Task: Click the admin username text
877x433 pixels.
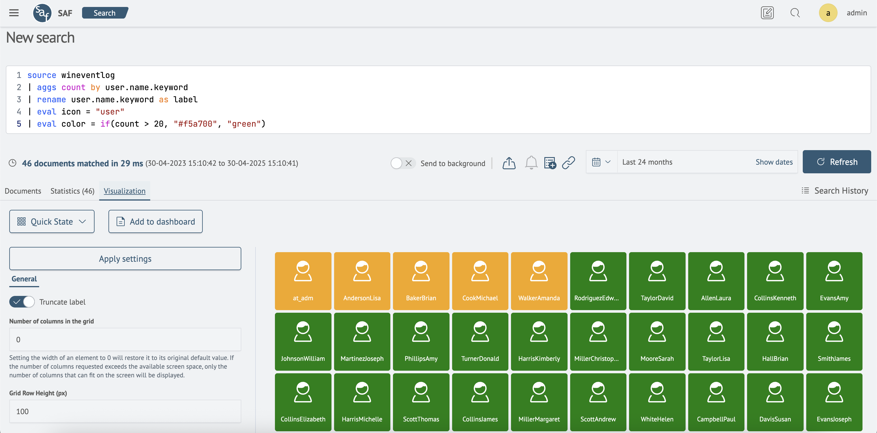Action: pyautogui.click(x=857, y=13)
